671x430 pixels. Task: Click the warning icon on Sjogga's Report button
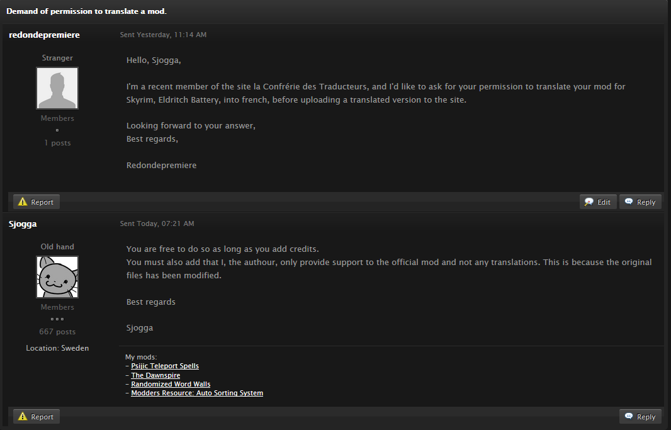[23, 417]
